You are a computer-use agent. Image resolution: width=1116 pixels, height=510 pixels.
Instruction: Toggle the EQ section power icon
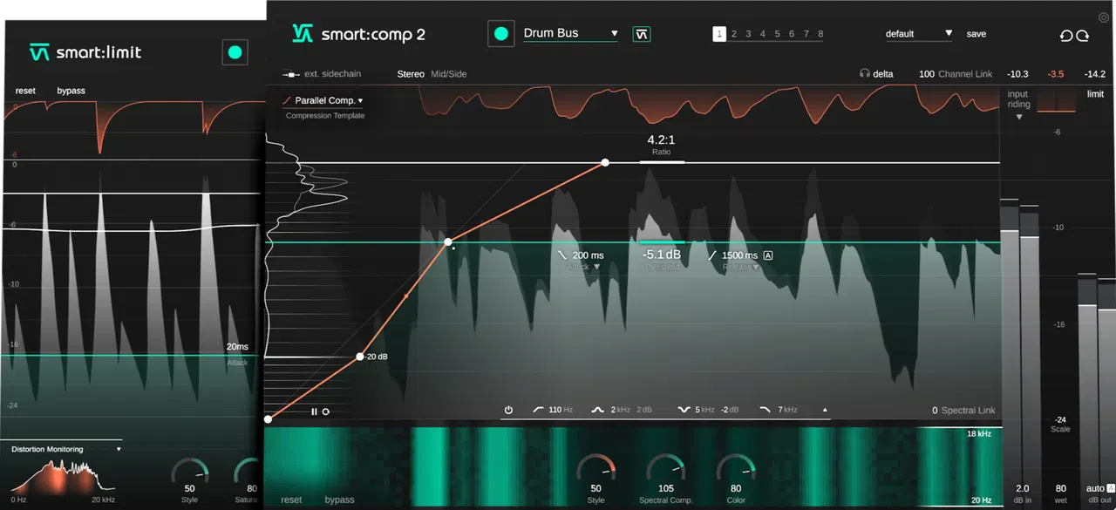pos(508,410)
